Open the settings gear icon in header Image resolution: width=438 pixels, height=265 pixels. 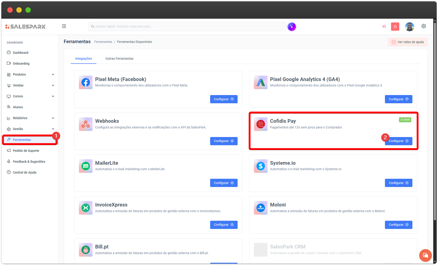423,26
